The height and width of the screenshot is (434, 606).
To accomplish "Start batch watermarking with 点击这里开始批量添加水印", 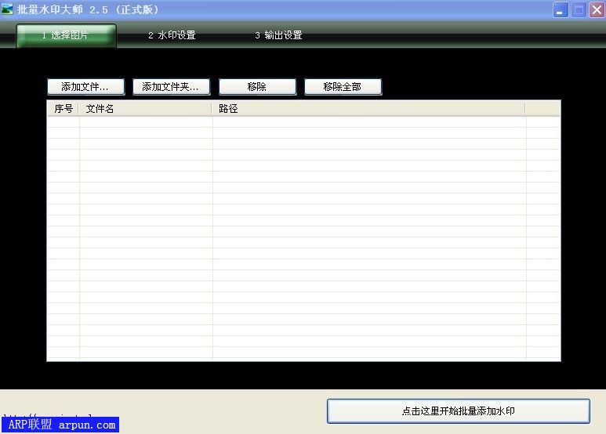I will (x=458, y=411).
